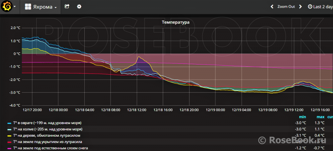Sort legend by min column header
The width and height of the screenshot is (333, 151).
302,117
